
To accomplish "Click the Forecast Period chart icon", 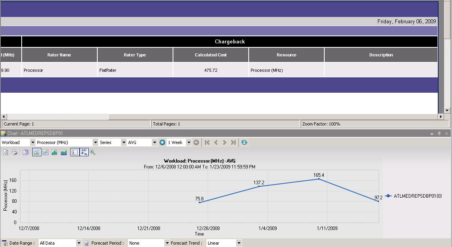I will [x=86, y=243].
